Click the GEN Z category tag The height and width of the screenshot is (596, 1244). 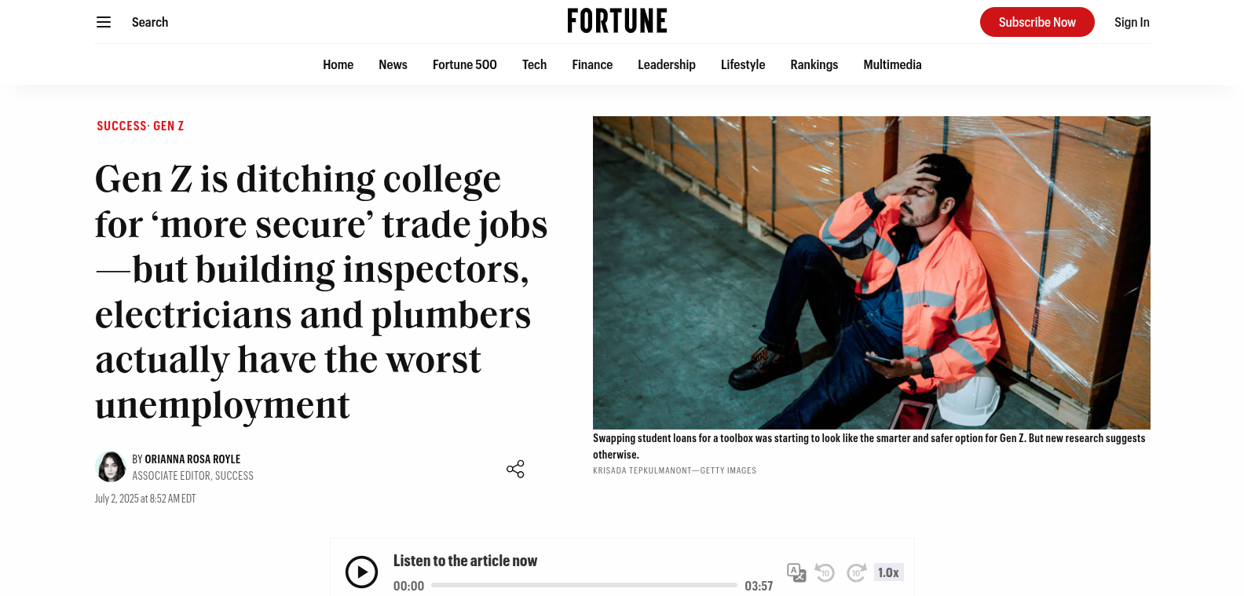coord(168,126)
